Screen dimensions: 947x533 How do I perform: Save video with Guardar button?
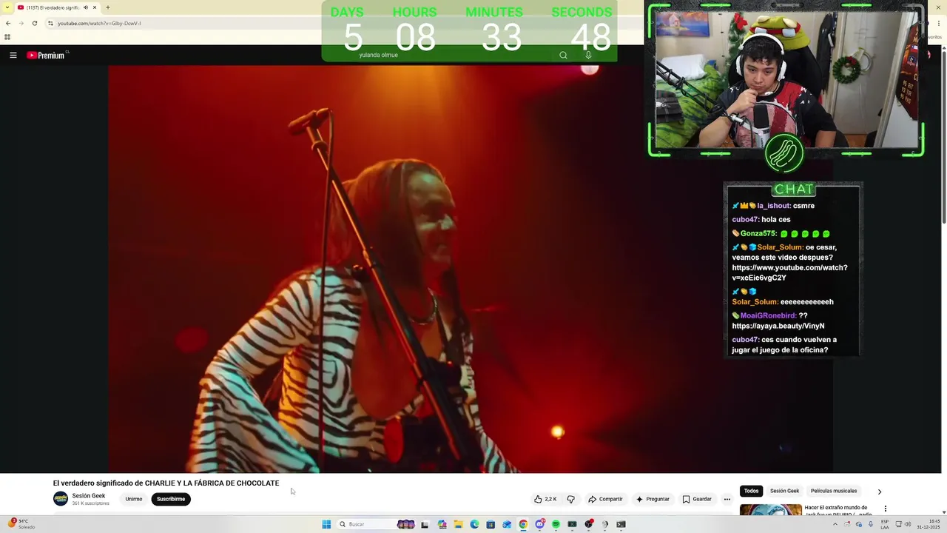[697, 499]
